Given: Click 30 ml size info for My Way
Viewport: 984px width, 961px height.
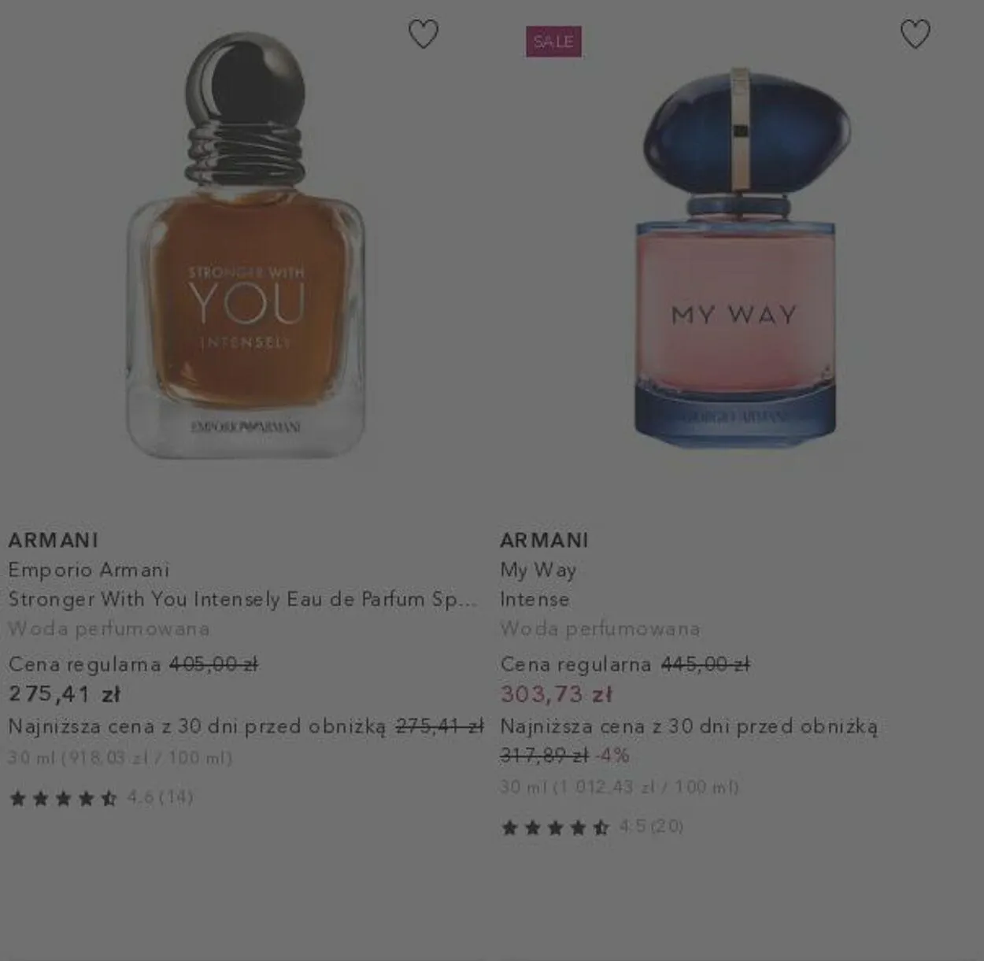Looking at the screenshot, I should (x=620, y=787).
